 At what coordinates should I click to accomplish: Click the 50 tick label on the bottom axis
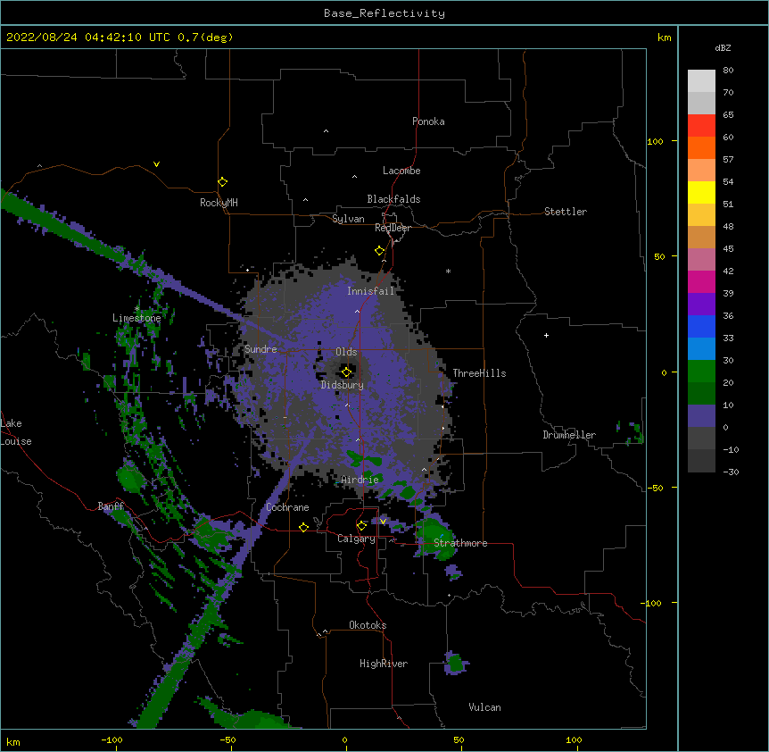tap(459, 739)
